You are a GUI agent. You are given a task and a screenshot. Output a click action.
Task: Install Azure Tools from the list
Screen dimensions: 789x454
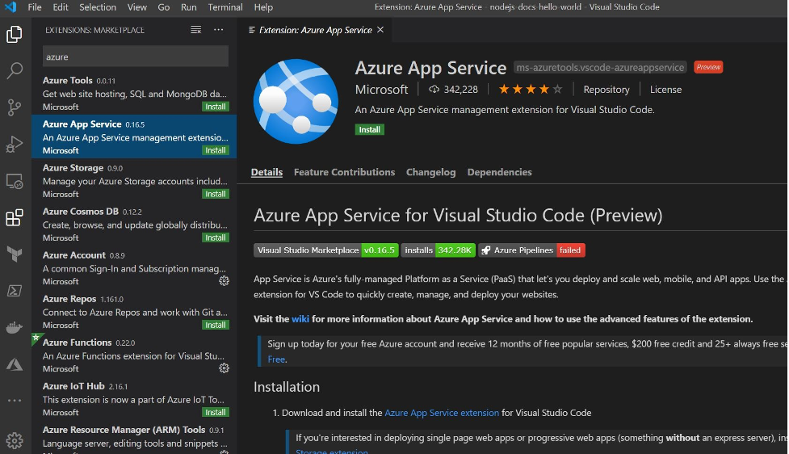tap(216, 107)
